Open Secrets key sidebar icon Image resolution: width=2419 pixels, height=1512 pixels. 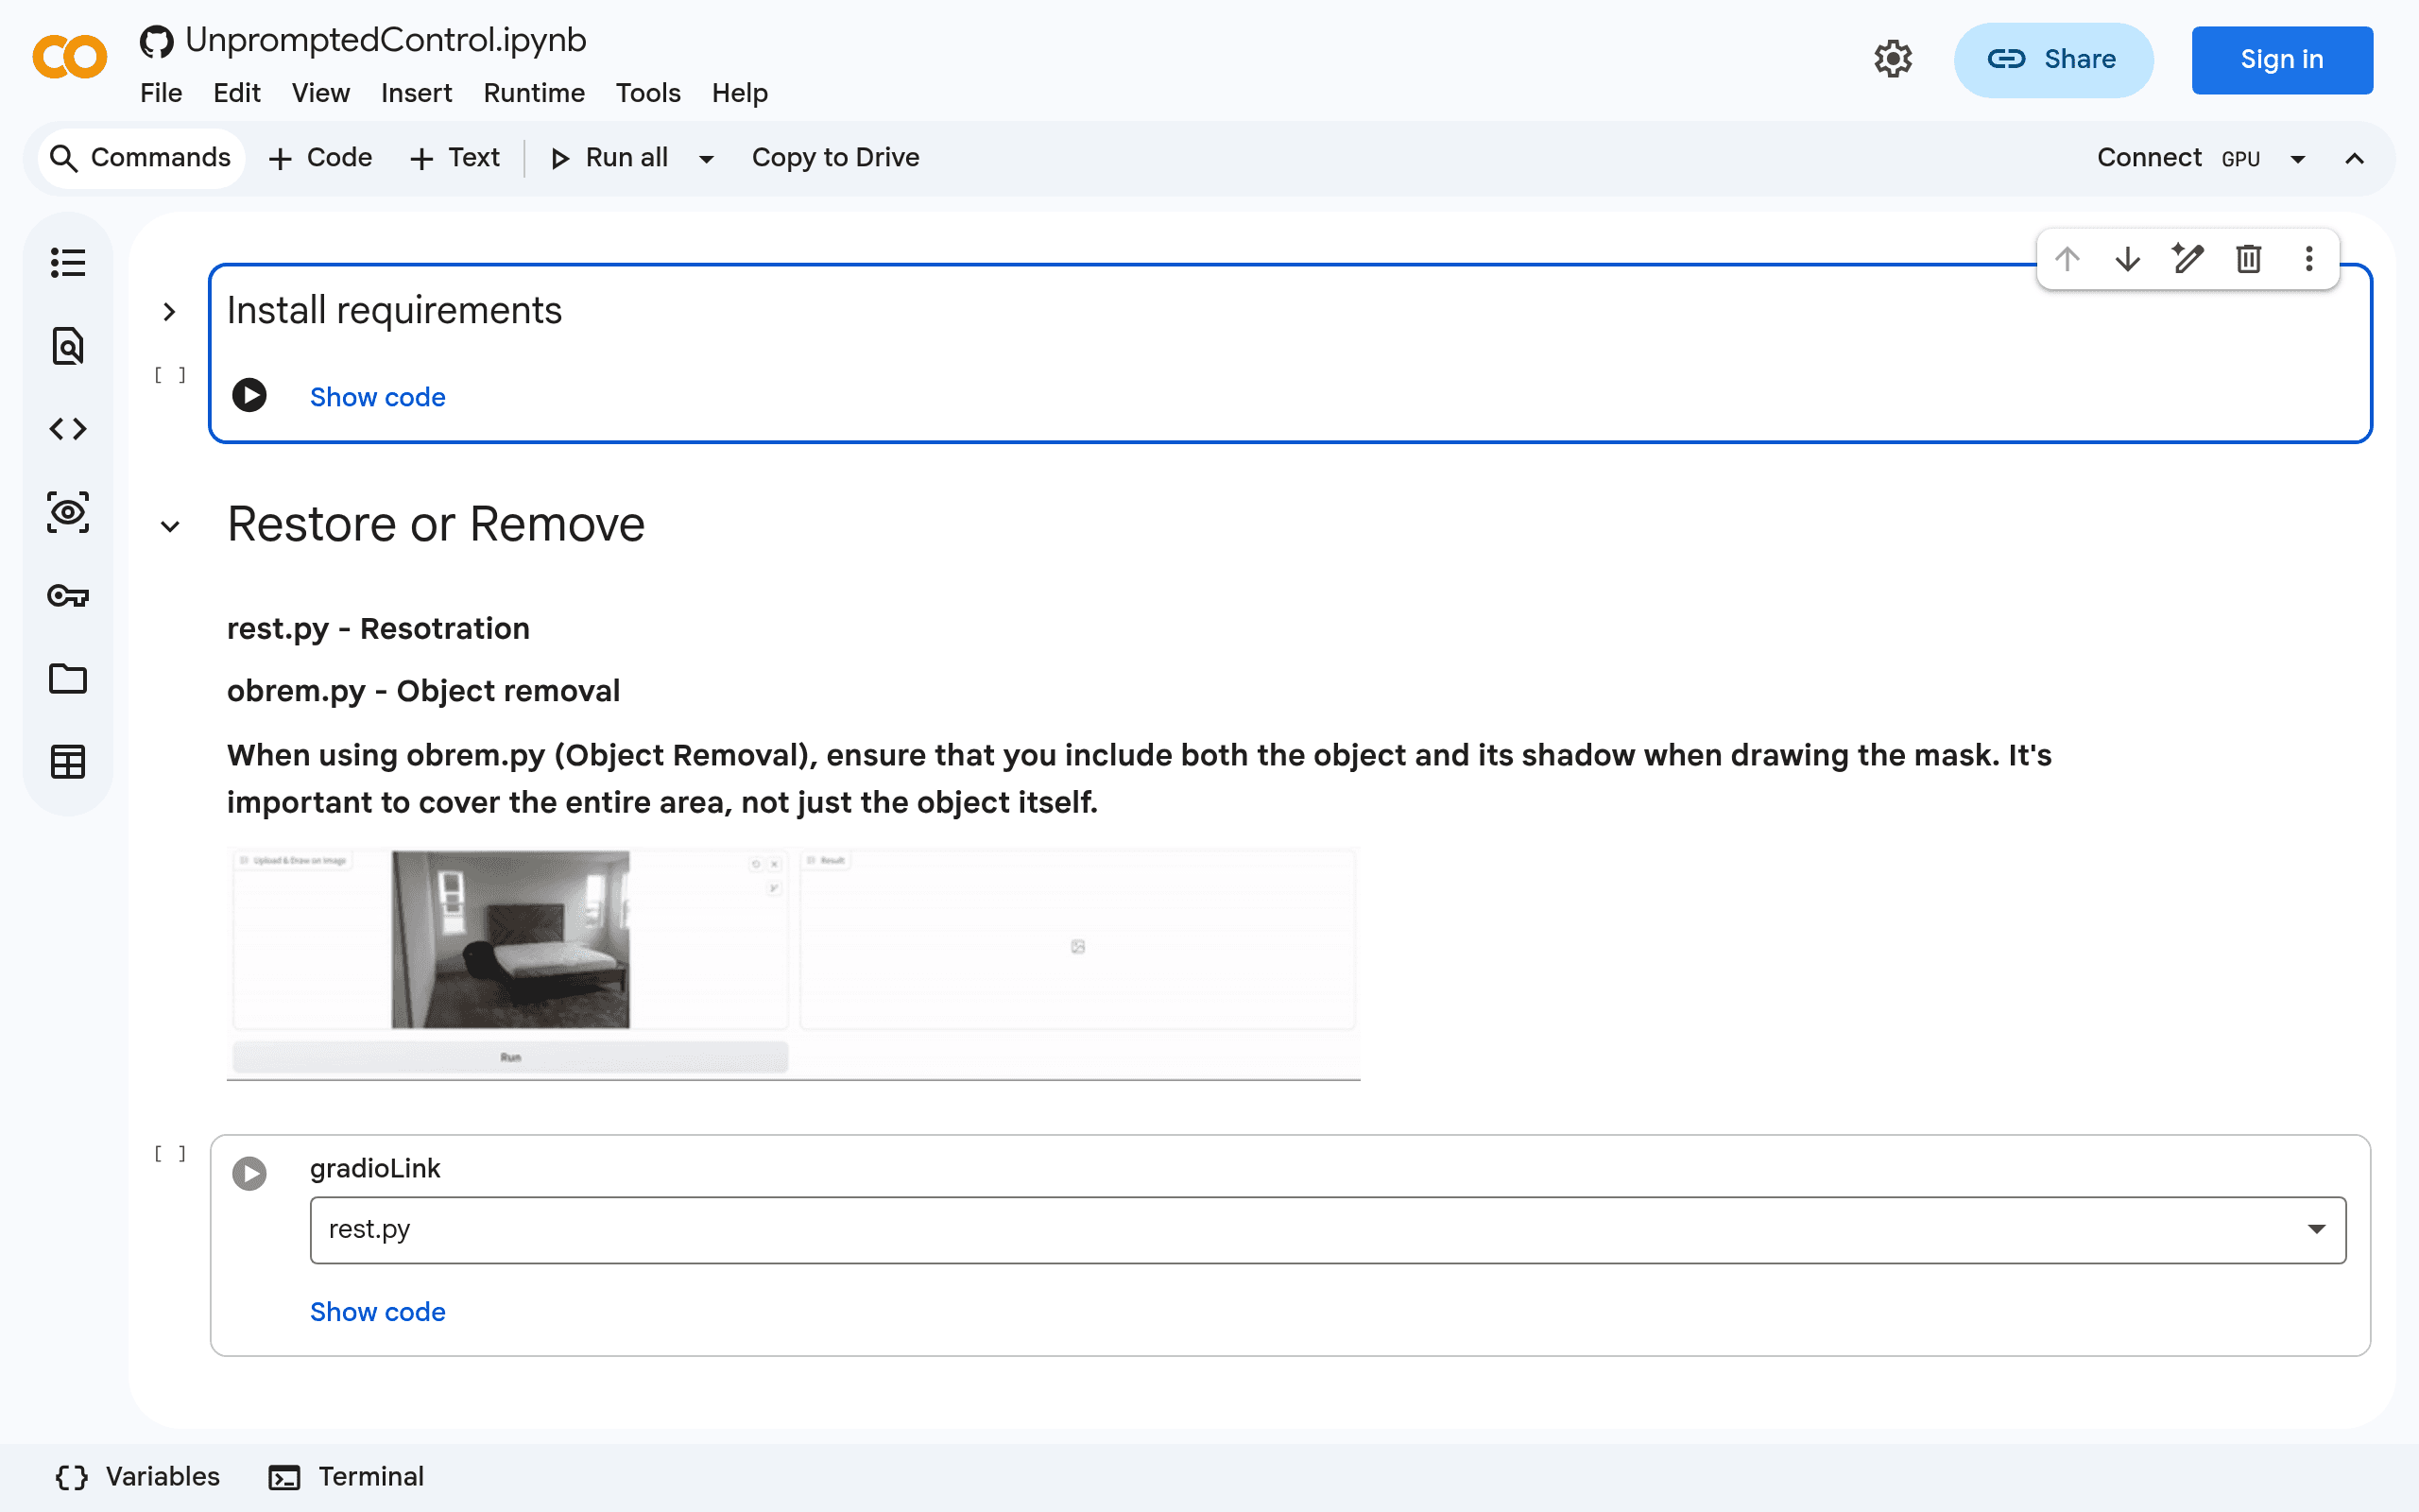68,596
